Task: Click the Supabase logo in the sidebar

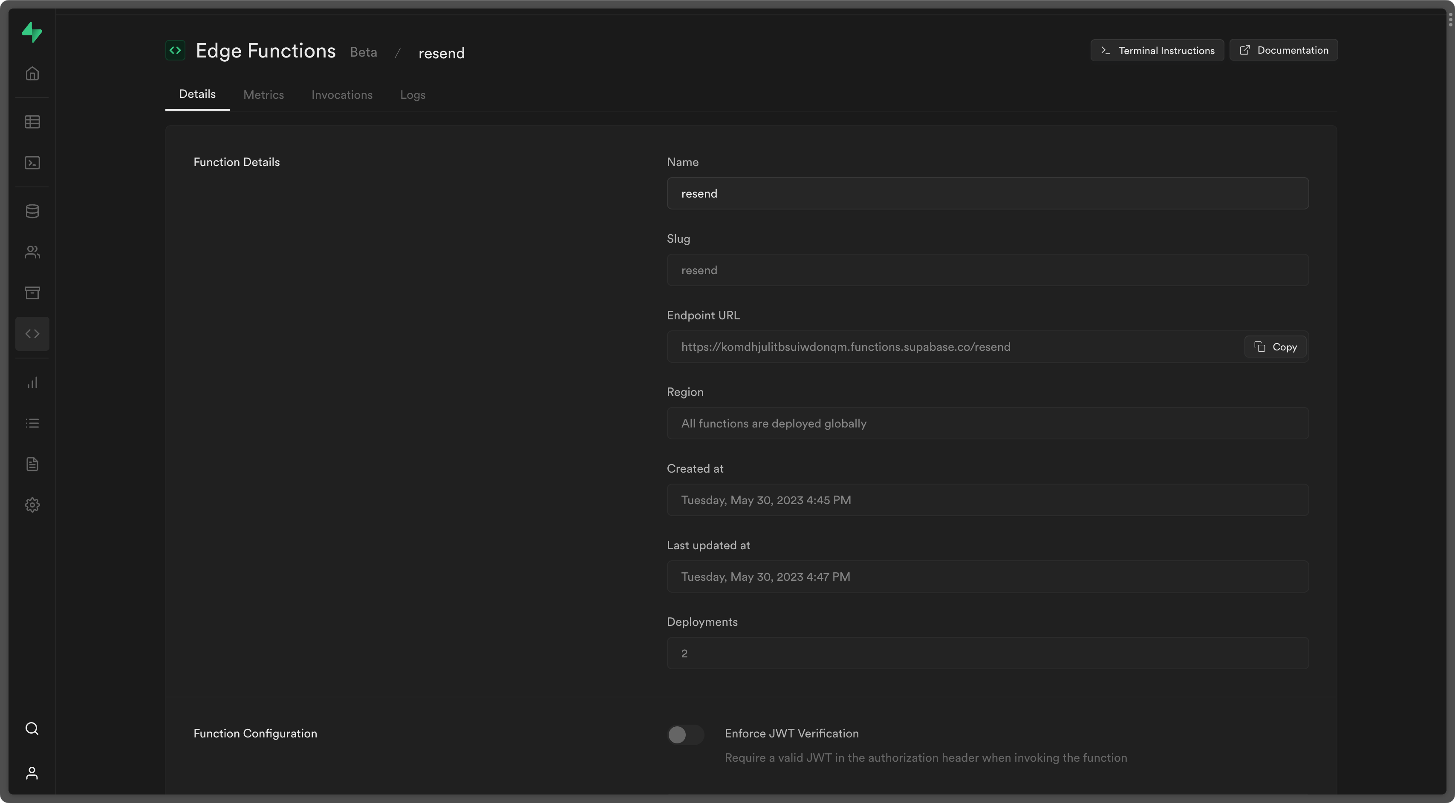Action: coord(32,32)
